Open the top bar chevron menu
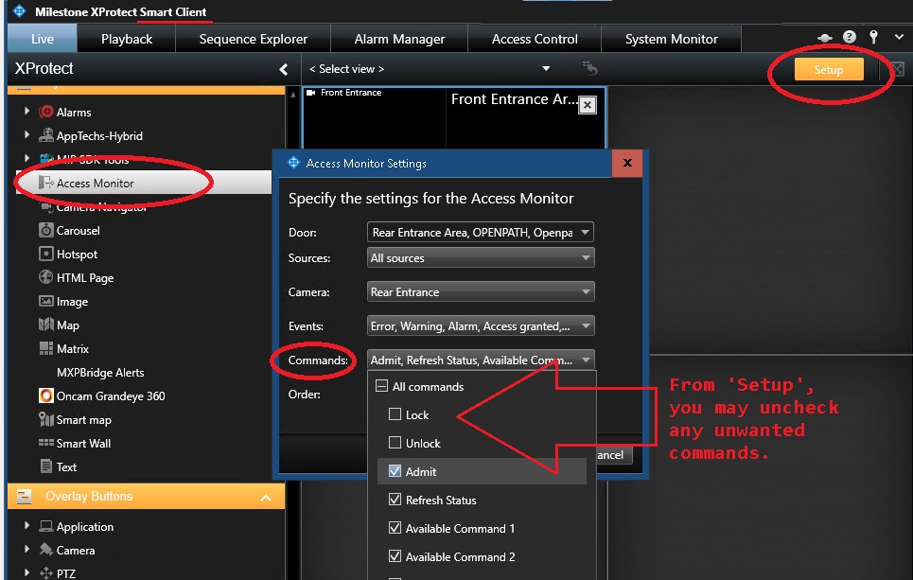Image resolution: width=913 pixels, height=580 pixels. click(899, 37)
